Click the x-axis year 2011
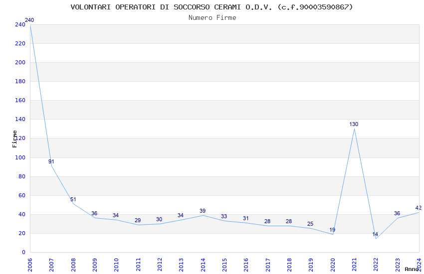 pos(138,265)
